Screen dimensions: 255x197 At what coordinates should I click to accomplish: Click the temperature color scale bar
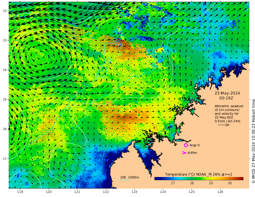click(x=199, y=178)
